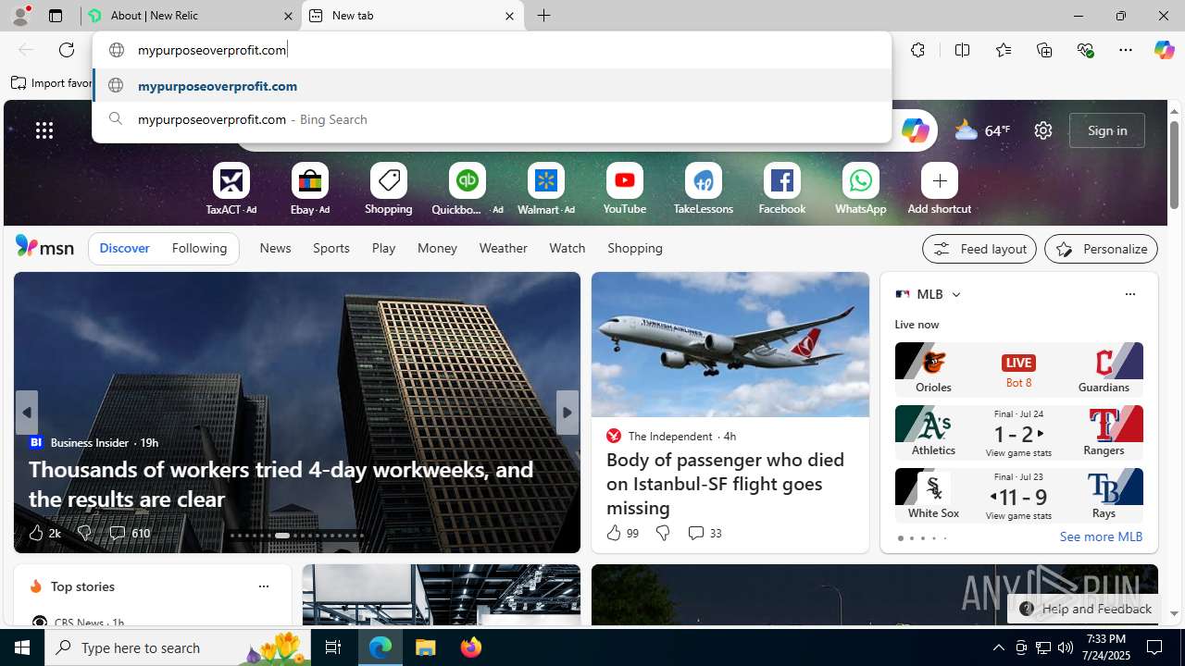The height and width of the screenshot is (666, 1185).
Task: Show hidden system tray icons
Action: coord(998,647)
